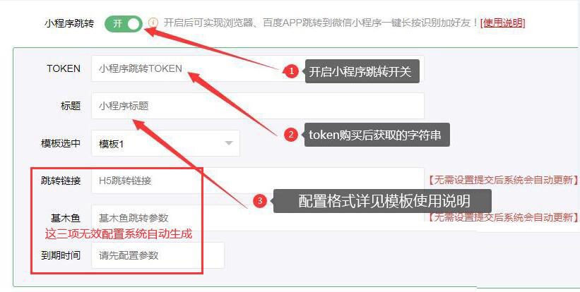580x292 pixels.
Task: Click the gray arrow in the 模板1 dropdown
Action: click(229, 143)
